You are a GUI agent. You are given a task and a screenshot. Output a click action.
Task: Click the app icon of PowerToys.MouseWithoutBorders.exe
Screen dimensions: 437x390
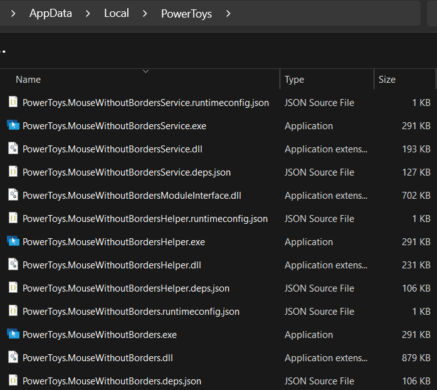(13, 334)
